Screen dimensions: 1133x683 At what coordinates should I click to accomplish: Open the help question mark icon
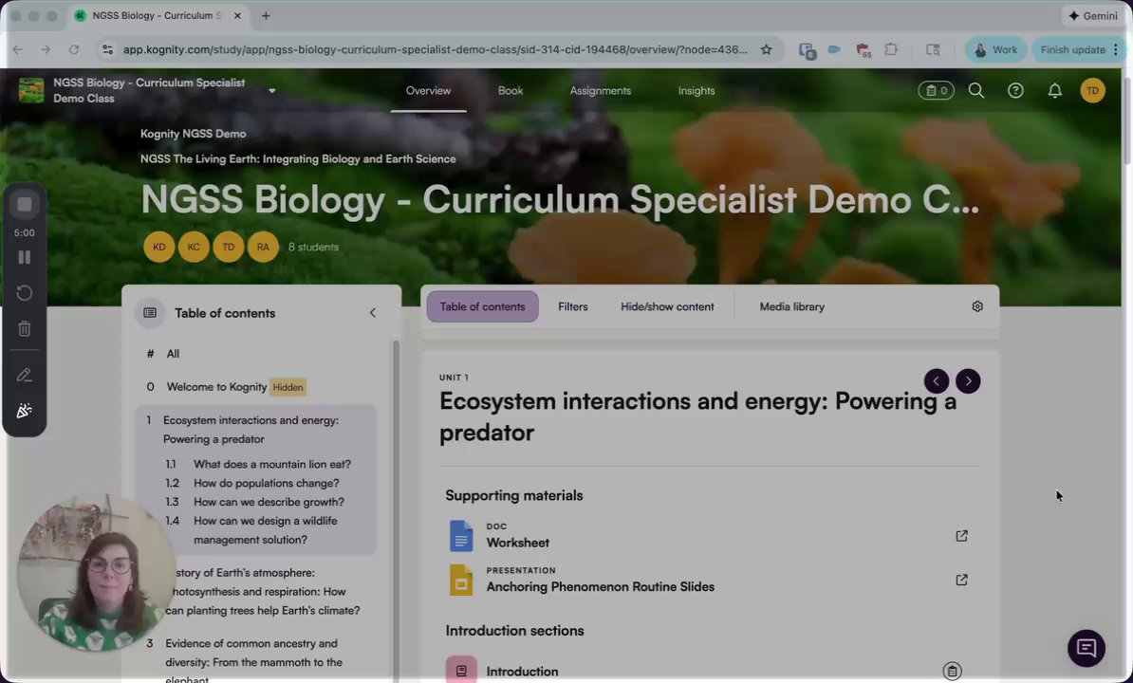1015,90
